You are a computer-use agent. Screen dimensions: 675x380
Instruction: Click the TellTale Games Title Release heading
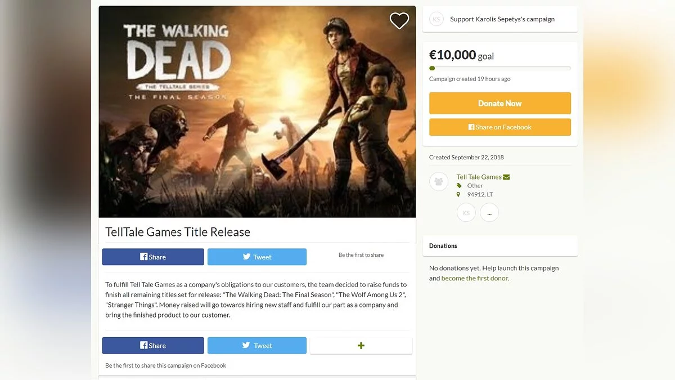coord(178,232)
